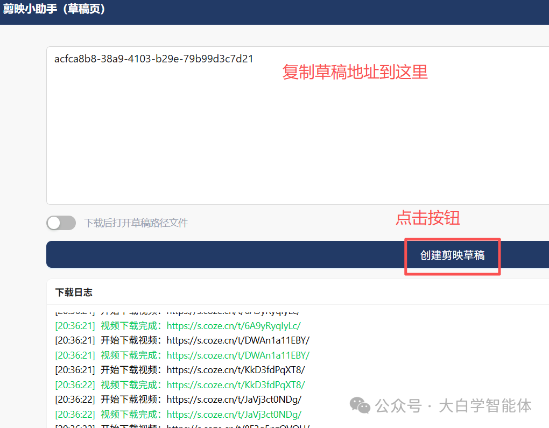549x428 pixels.
Task: Click the draft address text input area
Action: [x=298, y=125]
